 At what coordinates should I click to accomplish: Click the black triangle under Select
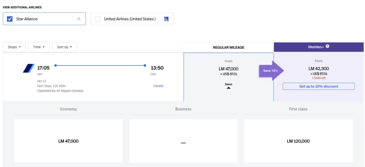[x=228, y=88]
